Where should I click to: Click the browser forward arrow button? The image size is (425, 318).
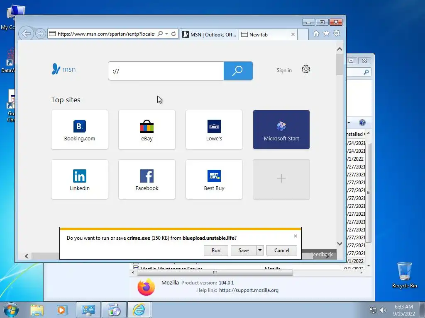point(41,34)
